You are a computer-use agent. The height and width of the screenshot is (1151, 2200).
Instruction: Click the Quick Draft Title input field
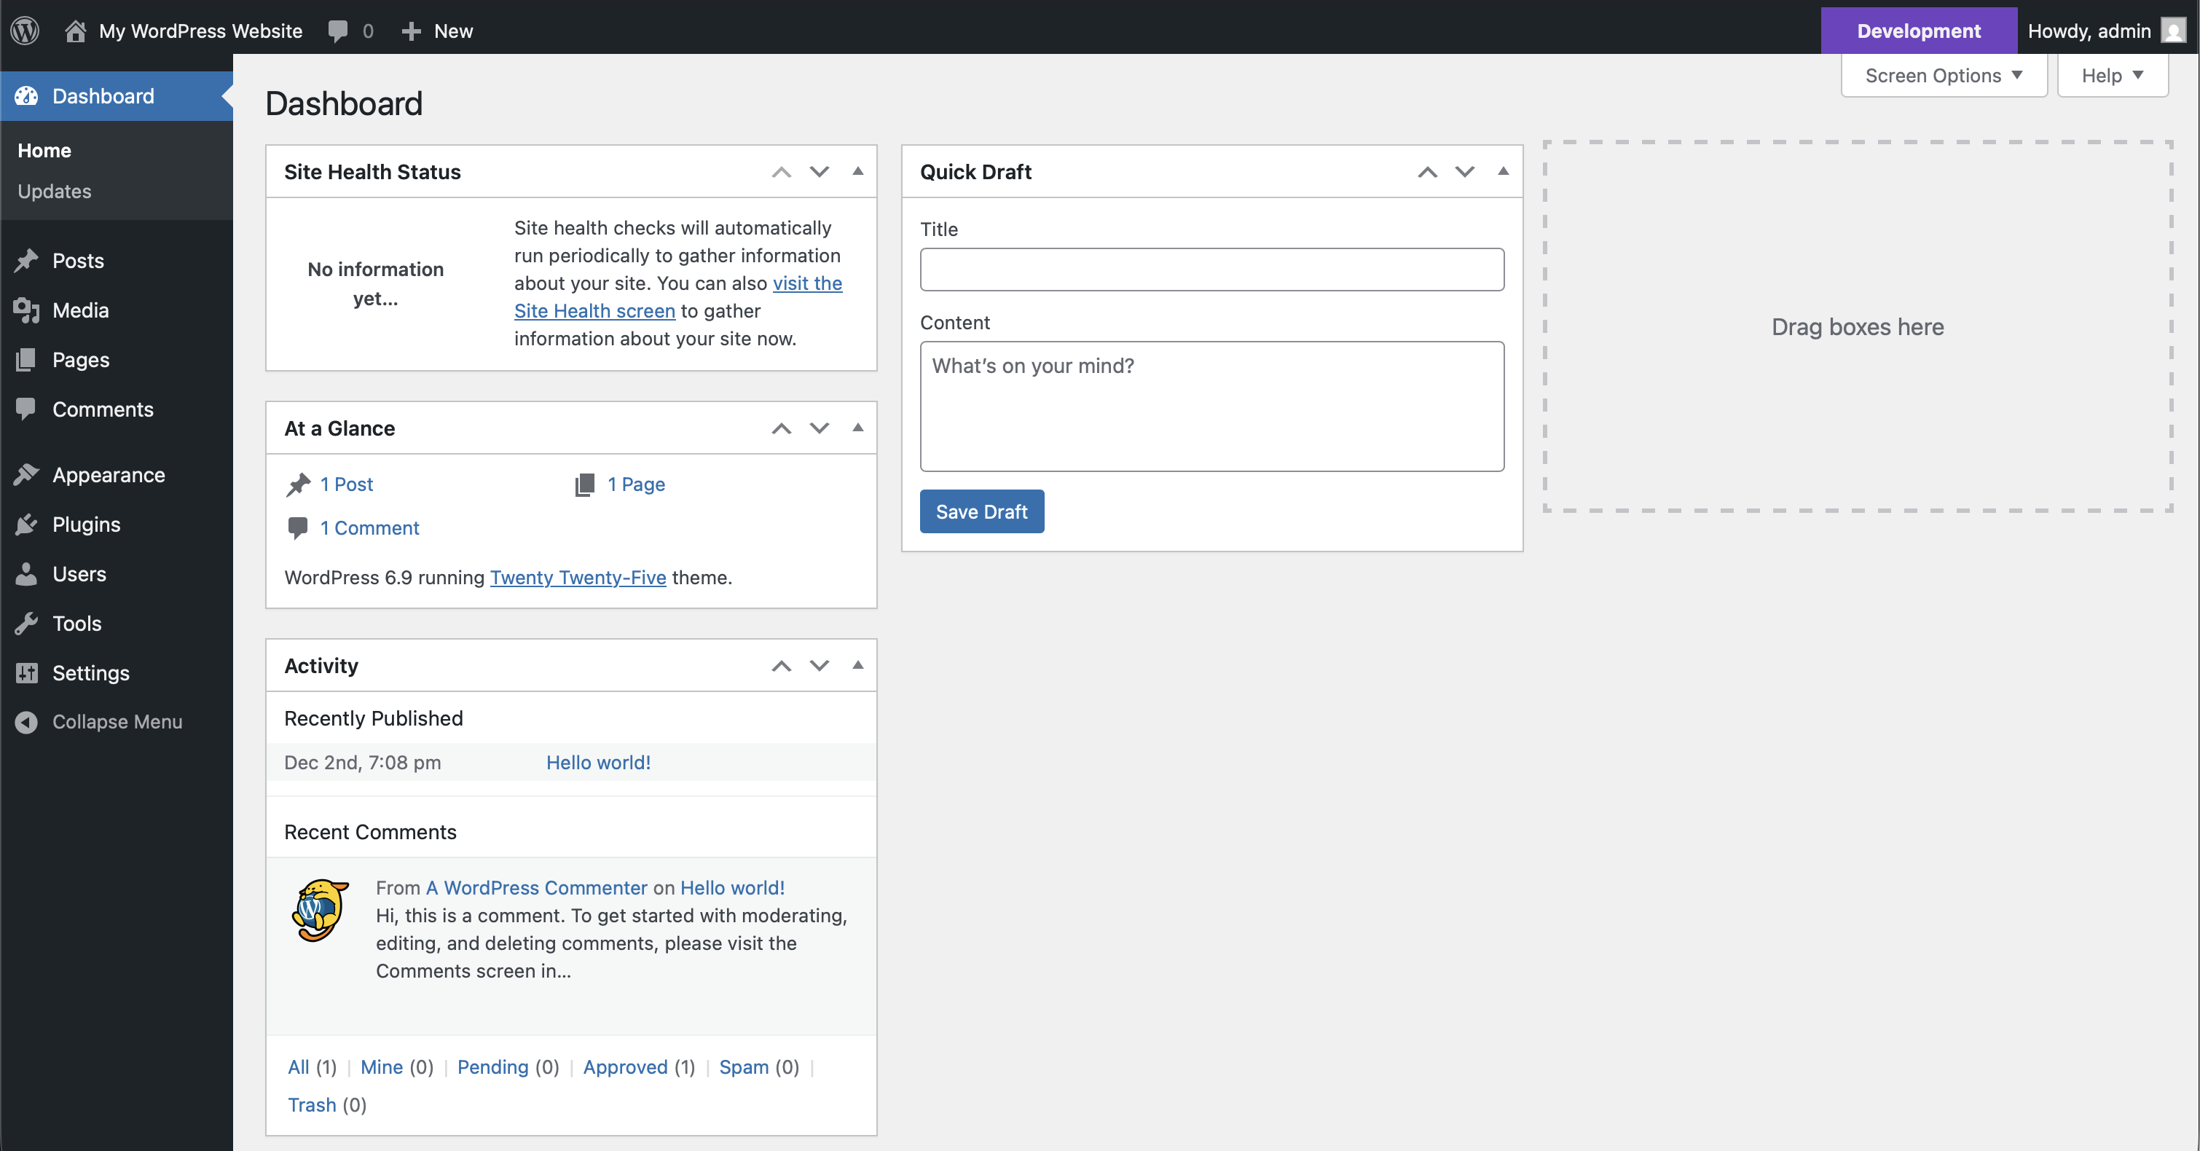(1211, 270)
